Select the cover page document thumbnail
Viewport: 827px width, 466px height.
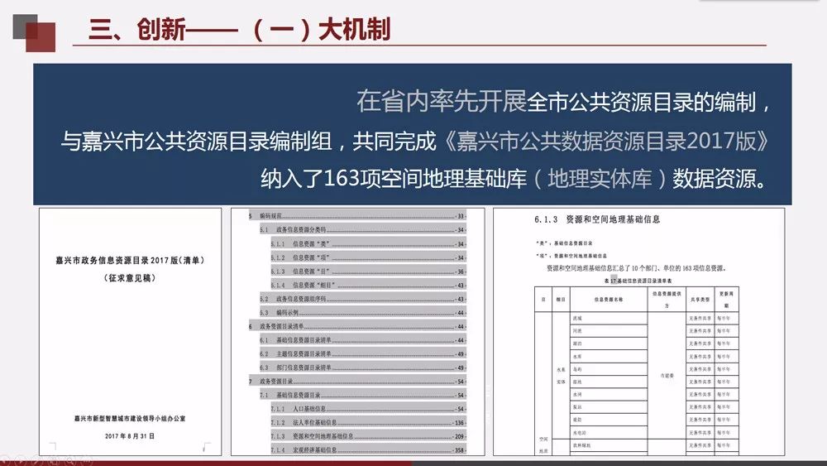(131, 331)
